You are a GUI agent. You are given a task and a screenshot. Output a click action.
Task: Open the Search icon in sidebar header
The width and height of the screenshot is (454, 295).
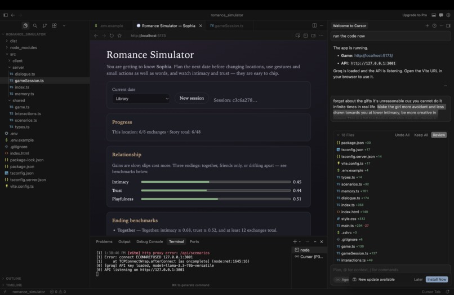[35, 26]
